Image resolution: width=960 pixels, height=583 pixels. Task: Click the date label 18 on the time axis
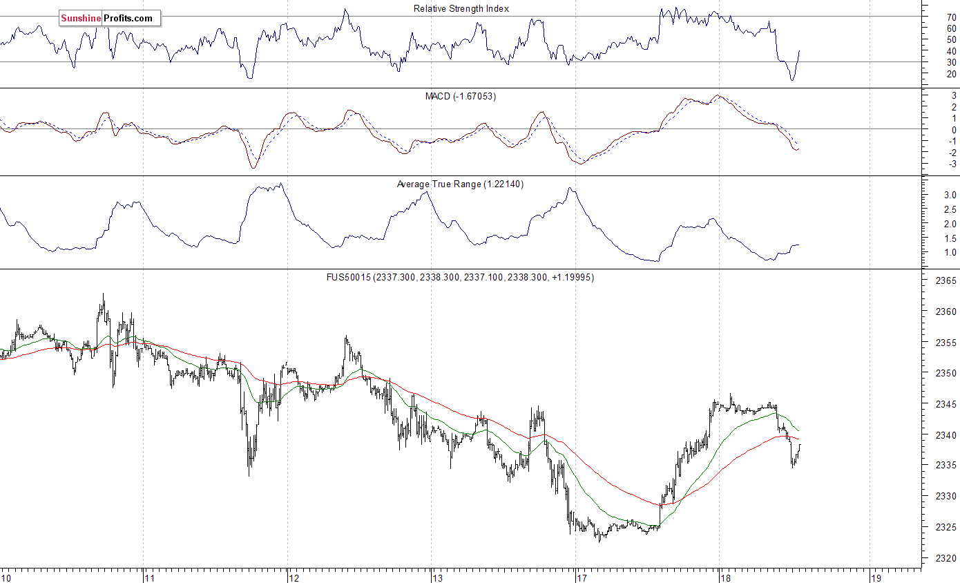click(727, 577)
